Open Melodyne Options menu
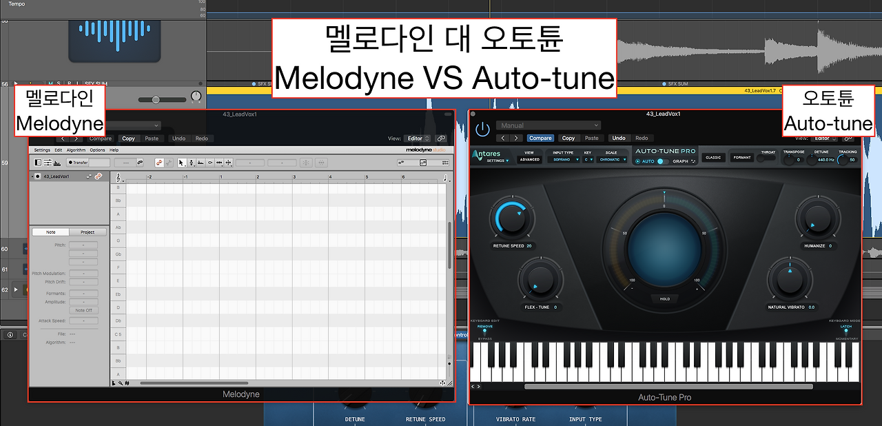Screen dimensions: 882x426 pos(97,150)
